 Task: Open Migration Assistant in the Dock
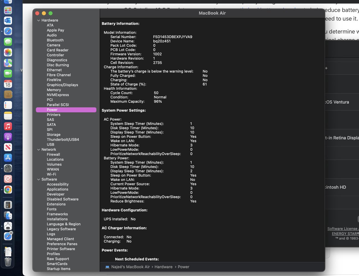(x=8, y=215)
